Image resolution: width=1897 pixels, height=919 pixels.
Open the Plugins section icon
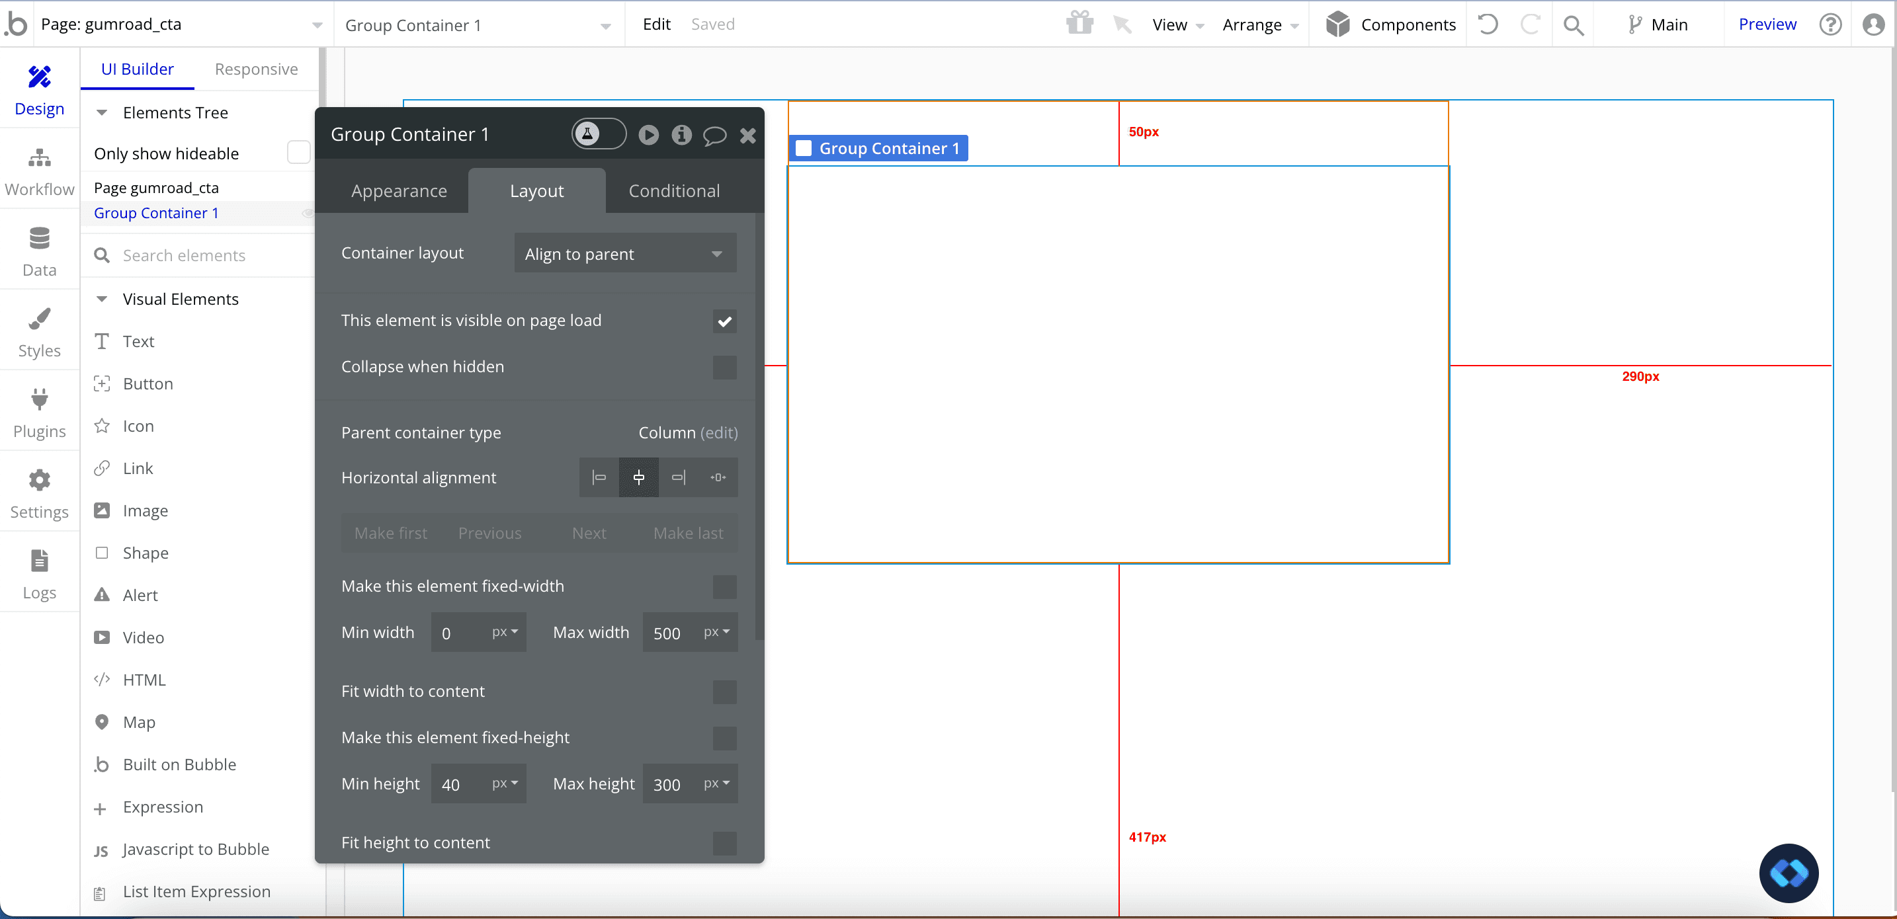39,400
